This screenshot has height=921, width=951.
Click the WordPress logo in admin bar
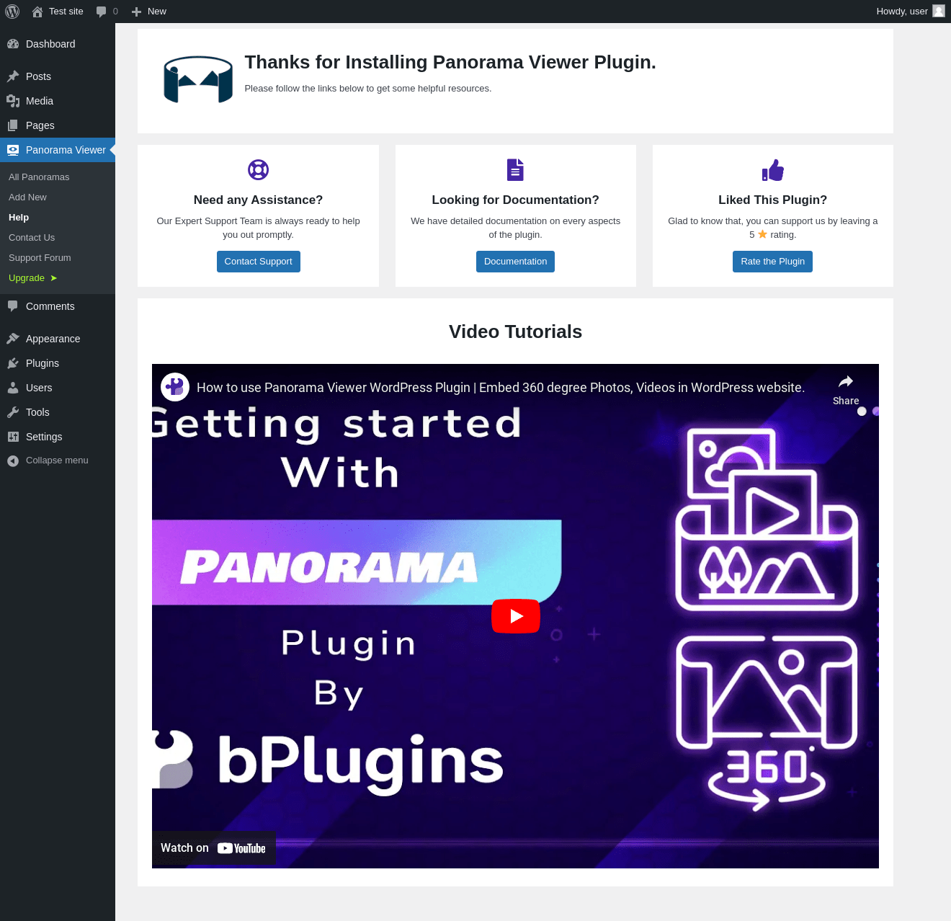(x=12, y=12)
